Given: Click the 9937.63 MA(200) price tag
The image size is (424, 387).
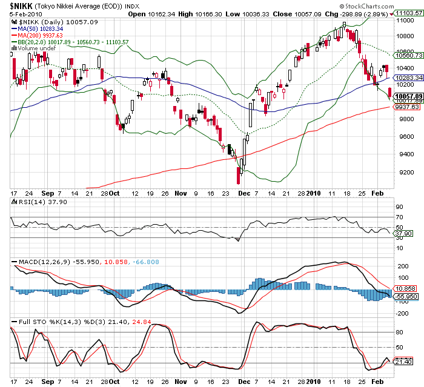Looking at the screenshot, I should [x=407, y=107].
